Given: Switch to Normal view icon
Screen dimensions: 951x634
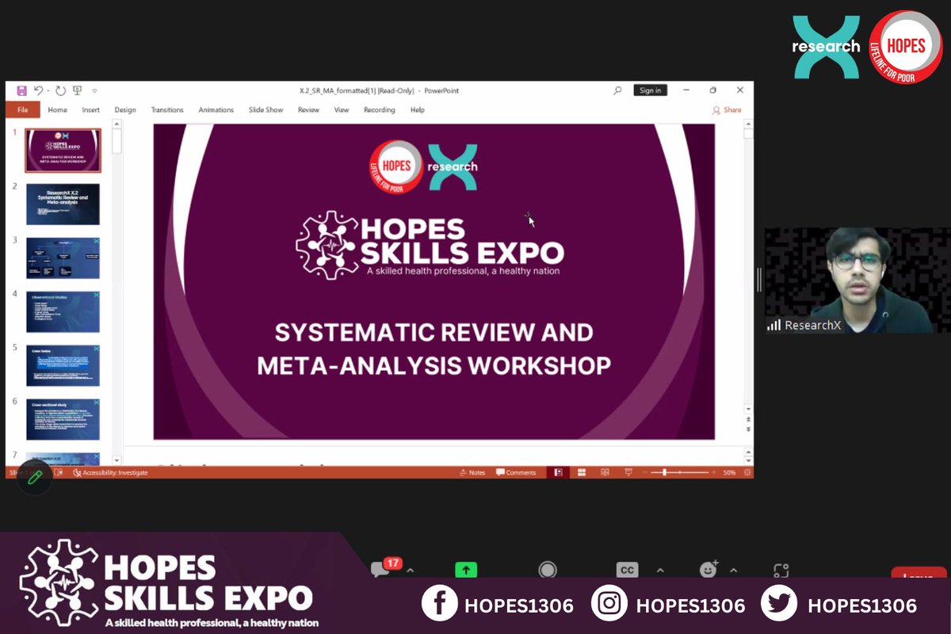Looking at the screenshot, I should [x=558, y=472].
